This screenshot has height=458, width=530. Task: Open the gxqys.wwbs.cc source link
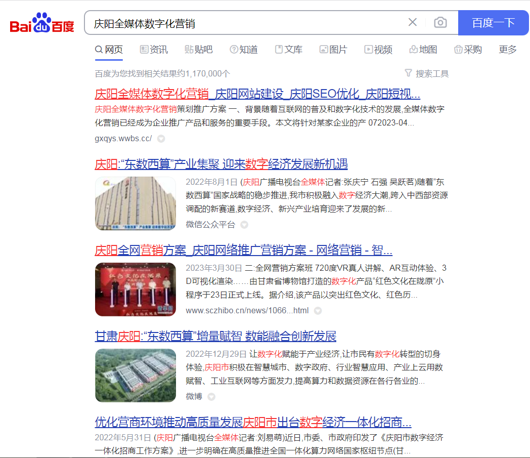[x=123, y=138]
